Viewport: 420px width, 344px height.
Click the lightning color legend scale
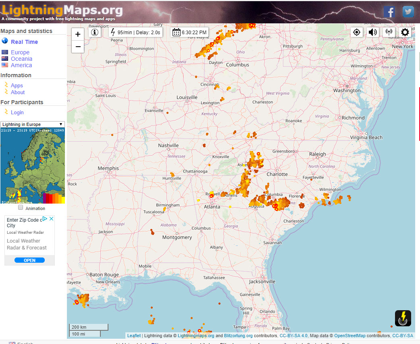pyautogui.click(x=54, y=198)
